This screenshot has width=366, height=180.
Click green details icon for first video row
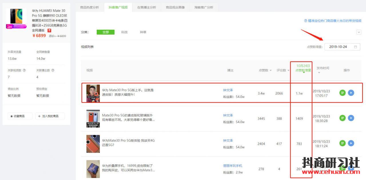point(342,93)
